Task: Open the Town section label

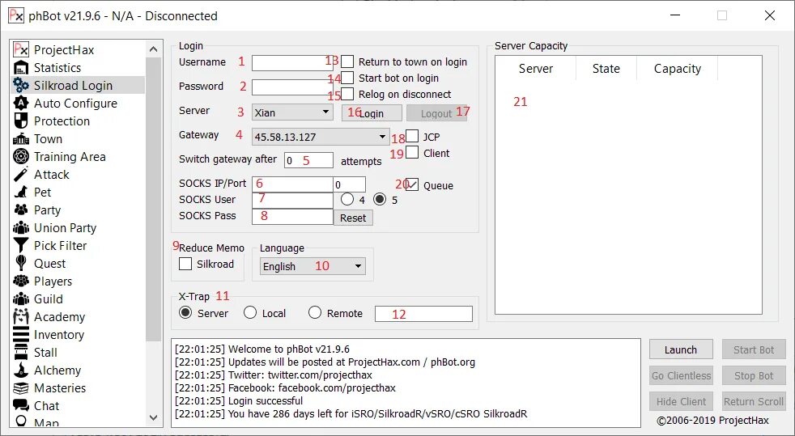Action: point(48,139)
